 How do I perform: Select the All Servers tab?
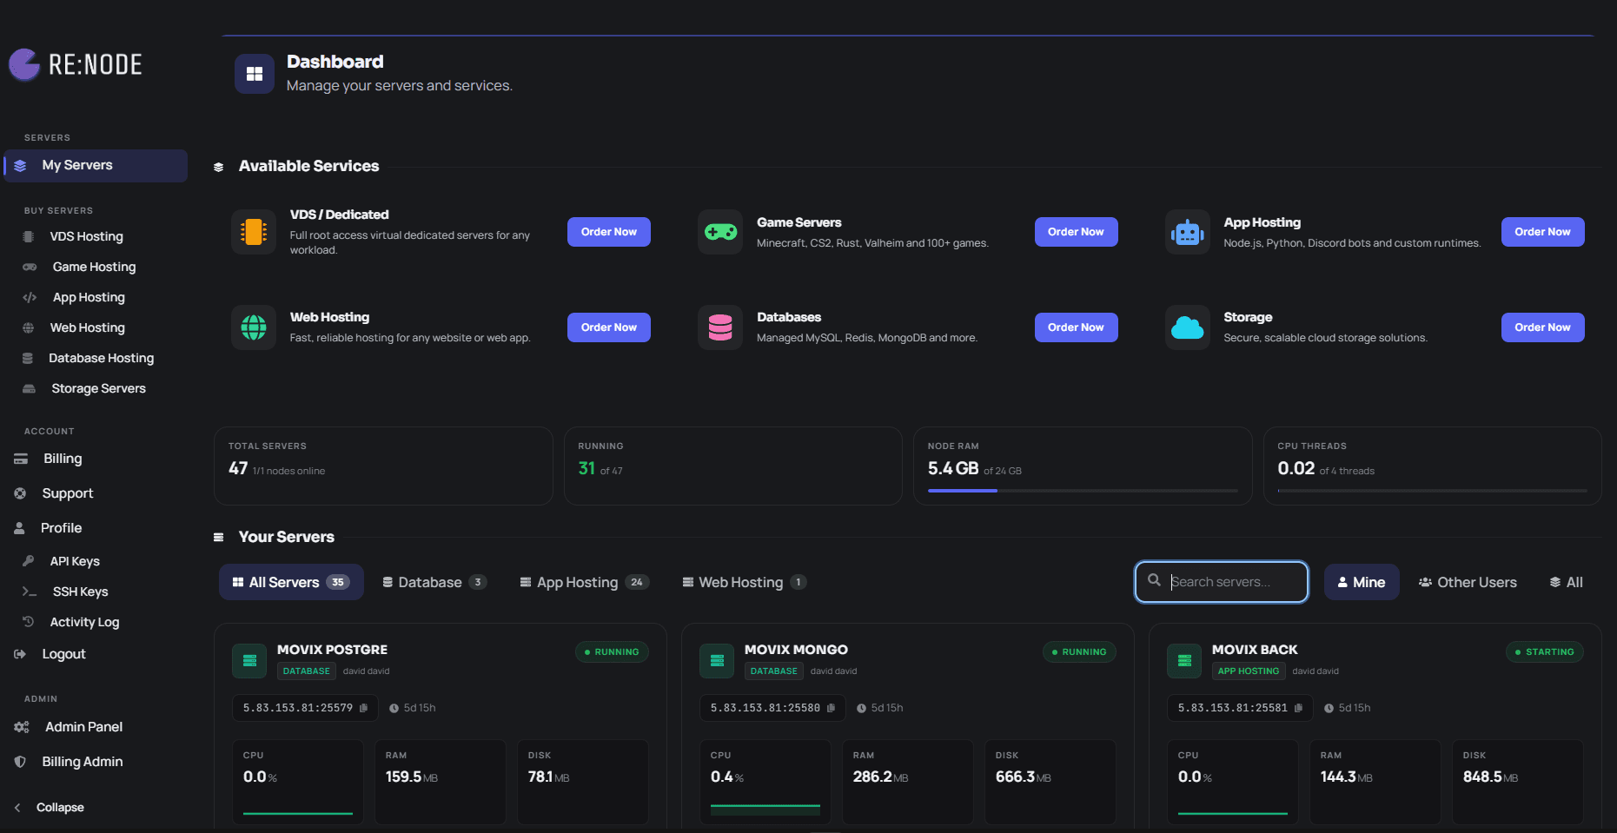coord(291,582)
